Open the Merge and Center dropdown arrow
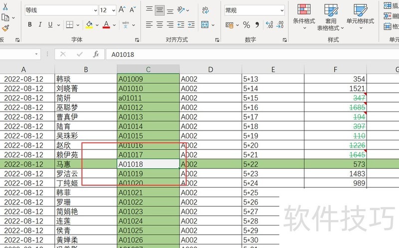399x248 pixels. click(213, 25)
